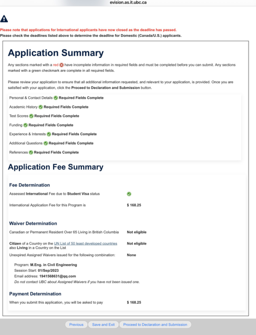This screenshot has height=335, width=256.
Task: Click the Application Fee Summary heading
Action: click(x=55, y=167)
